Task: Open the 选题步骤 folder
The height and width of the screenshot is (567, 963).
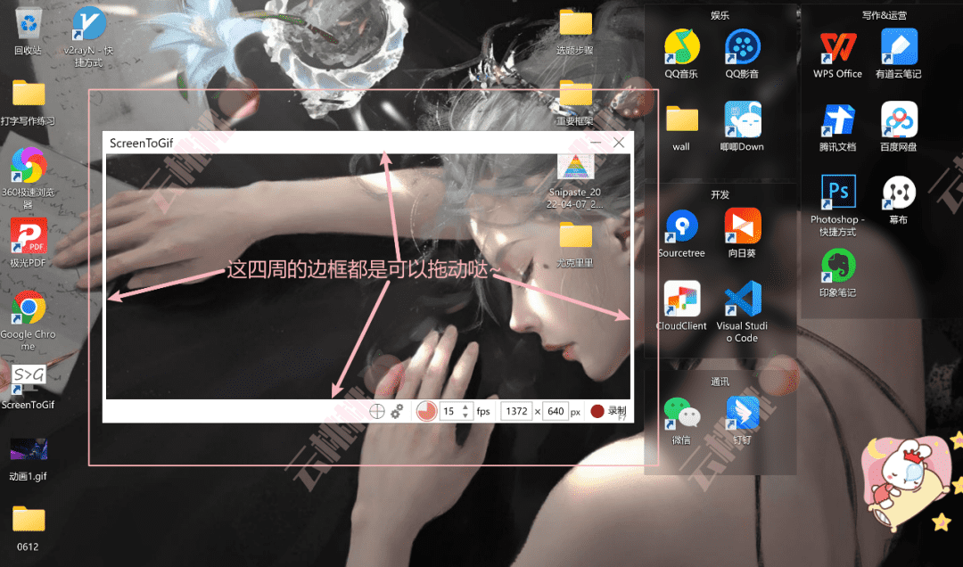Action: 575,23
